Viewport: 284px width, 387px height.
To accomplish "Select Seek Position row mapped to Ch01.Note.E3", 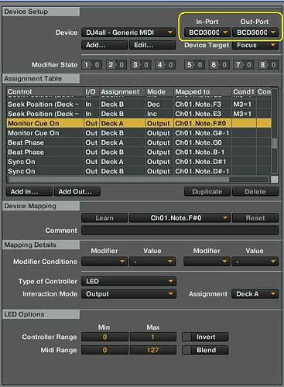I will 139,114.
